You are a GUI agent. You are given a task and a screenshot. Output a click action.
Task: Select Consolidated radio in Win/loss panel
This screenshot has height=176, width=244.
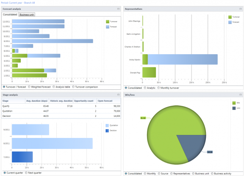pyautogui.click(x=126, y=173)
